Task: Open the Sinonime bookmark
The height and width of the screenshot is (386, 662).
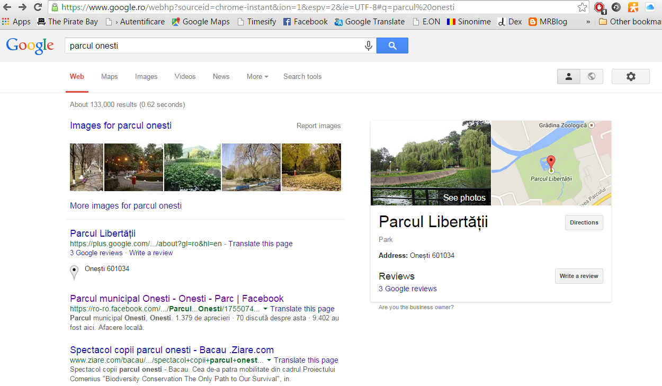Action: click(469, 22)
